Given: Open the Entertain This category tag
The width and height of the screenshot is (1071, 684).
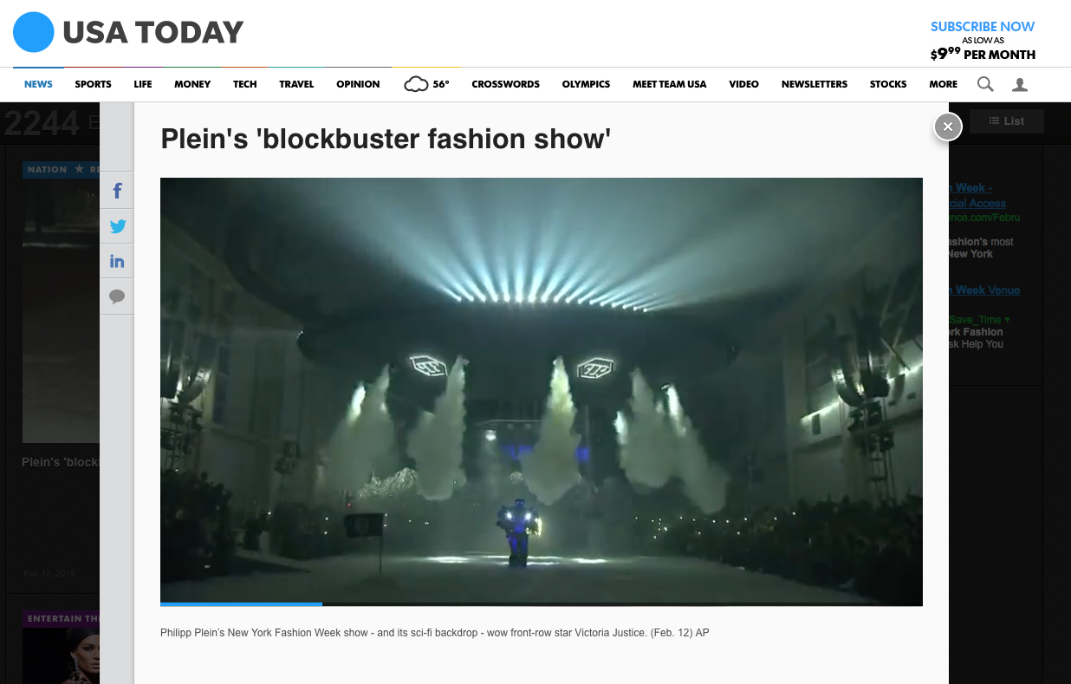Looking at the screenshot, I should coord(62,619).
